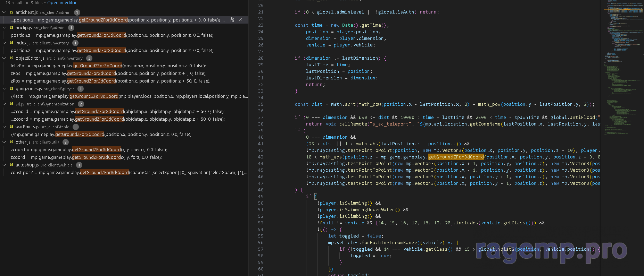This screenshot has height=276, width=644.
Task: Click the JS file icon next to anticheat.js
Action: point(11,12)
